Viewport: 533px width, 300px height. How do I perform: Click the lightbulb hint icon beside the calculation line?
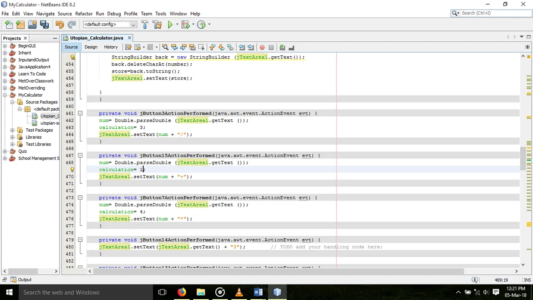pyautogui.click(x=72, y=170)
